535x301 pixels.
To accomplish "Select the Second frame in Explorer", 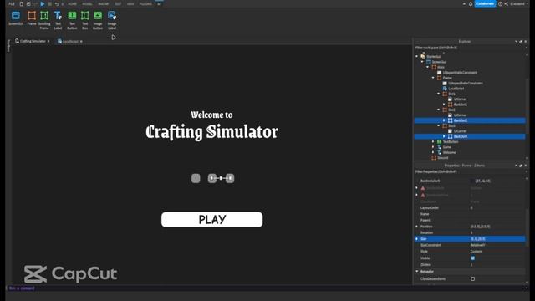I will point(443,158).
